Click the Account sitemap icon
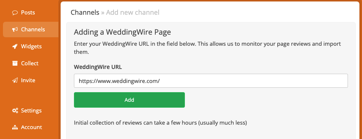This screenshot has height=139, width=362. point(15,127)
